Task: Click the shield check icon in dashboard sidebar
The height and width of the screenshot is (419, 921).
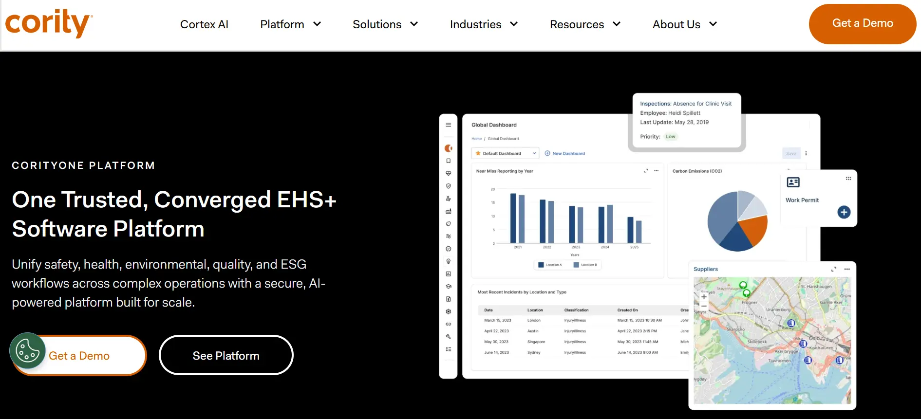Action: coord(449,186)
